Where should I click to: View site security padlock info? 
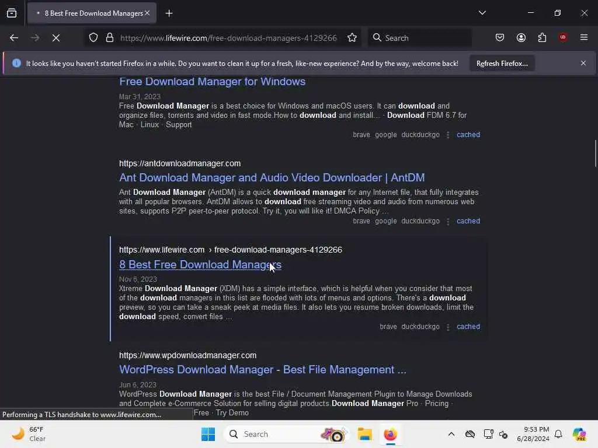click(x=110, y=38)
